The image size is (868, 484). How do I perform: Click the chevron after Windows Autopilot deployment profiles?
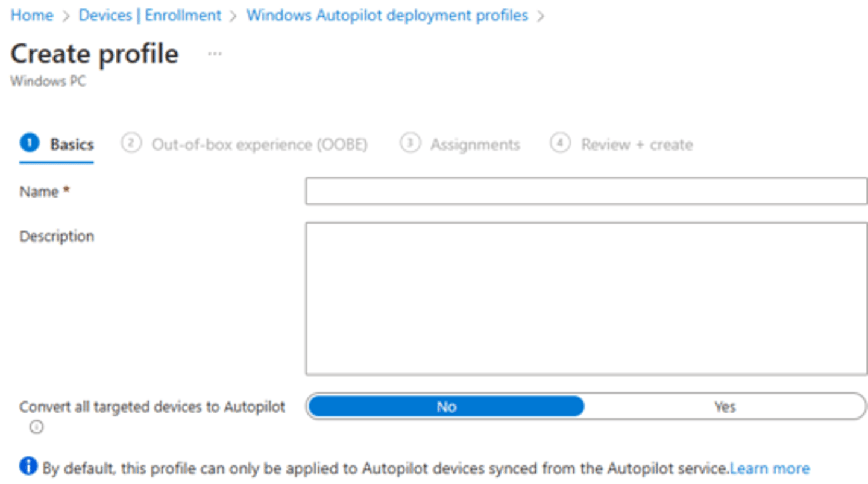coord(540,16)
